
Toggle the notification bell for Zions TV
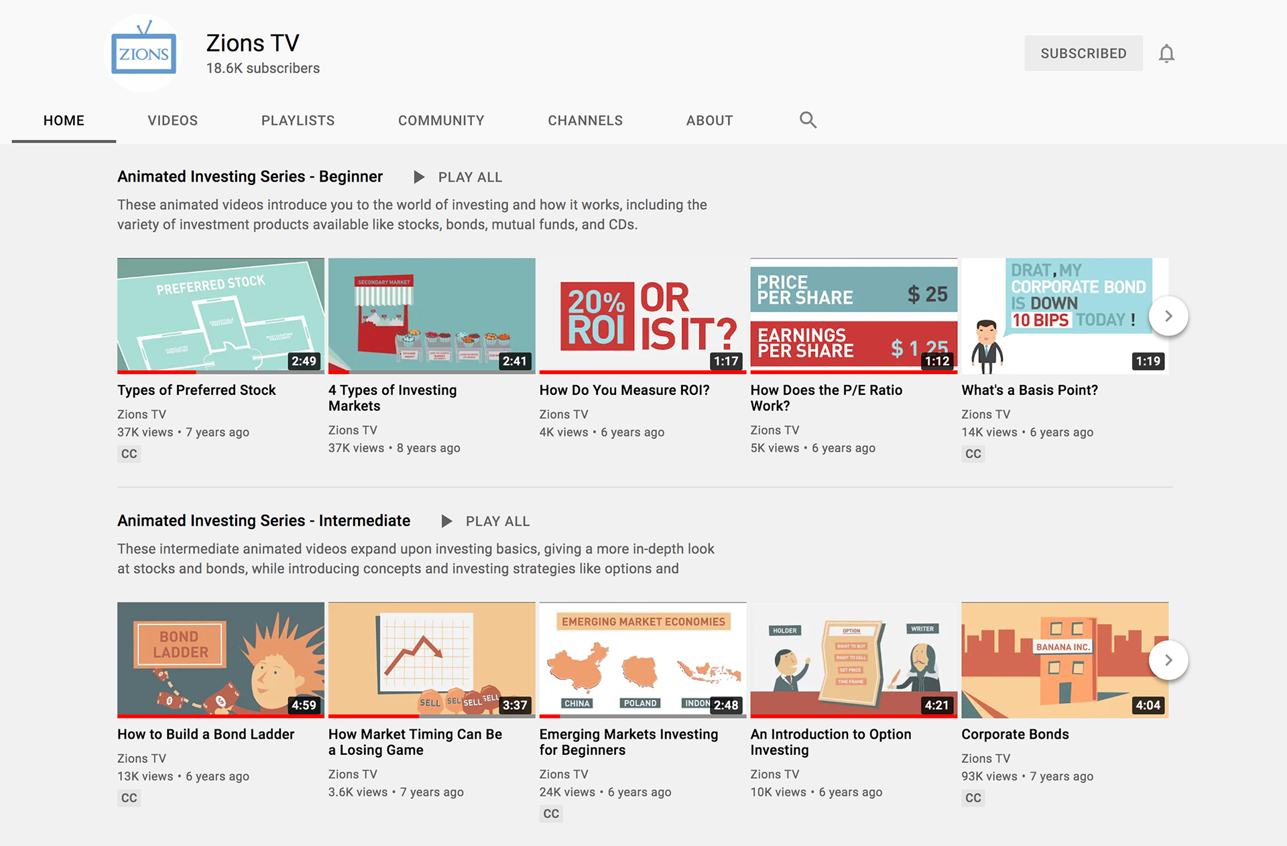tap(1166, 54)
